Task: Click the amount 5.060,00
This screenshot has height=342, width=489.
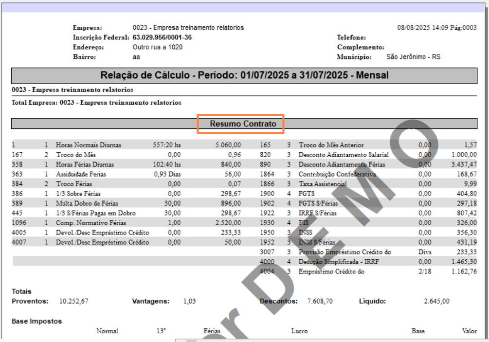Action: [x=228, y=145]
